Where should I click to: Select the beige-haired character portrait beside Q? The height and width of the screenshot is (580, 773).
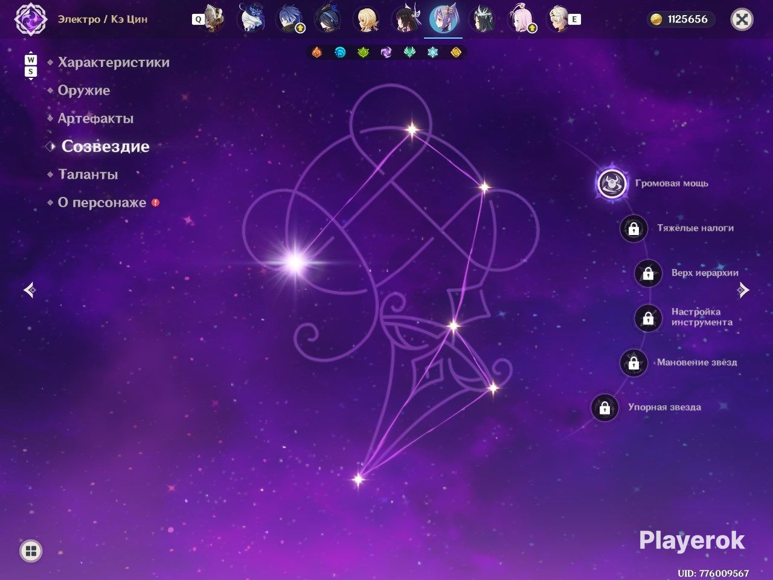214,19
